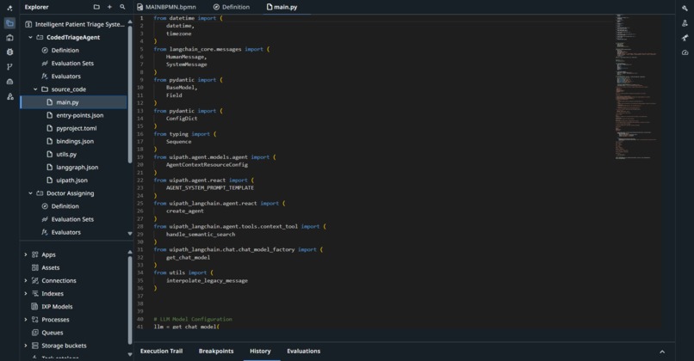Image resolution: width=694 pixels, height=361 pixels.
Task: Open the Execution Trail tab
Action: coord(161,352)
